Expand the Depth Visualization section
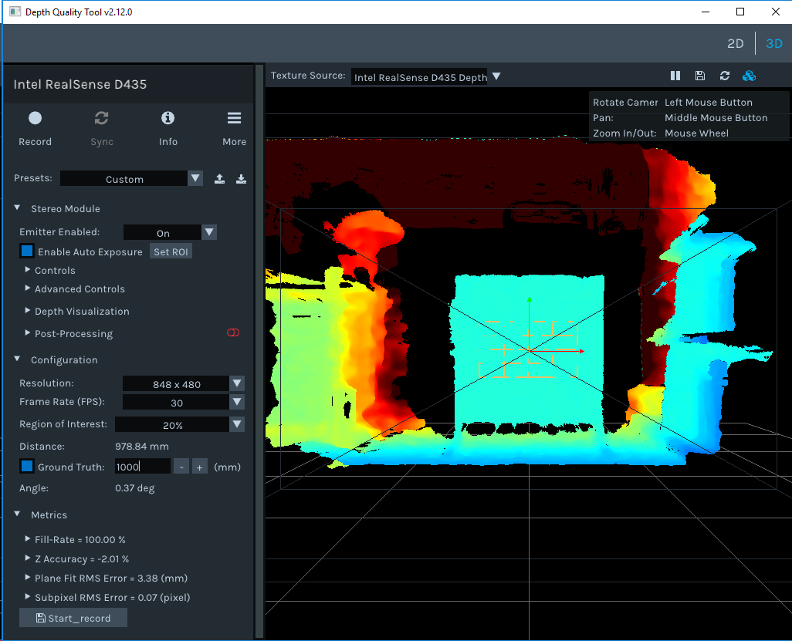792x641 pixels. tap(28, 311)
